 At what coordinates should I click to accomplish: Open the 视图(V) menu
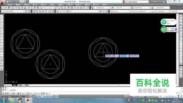27,5
